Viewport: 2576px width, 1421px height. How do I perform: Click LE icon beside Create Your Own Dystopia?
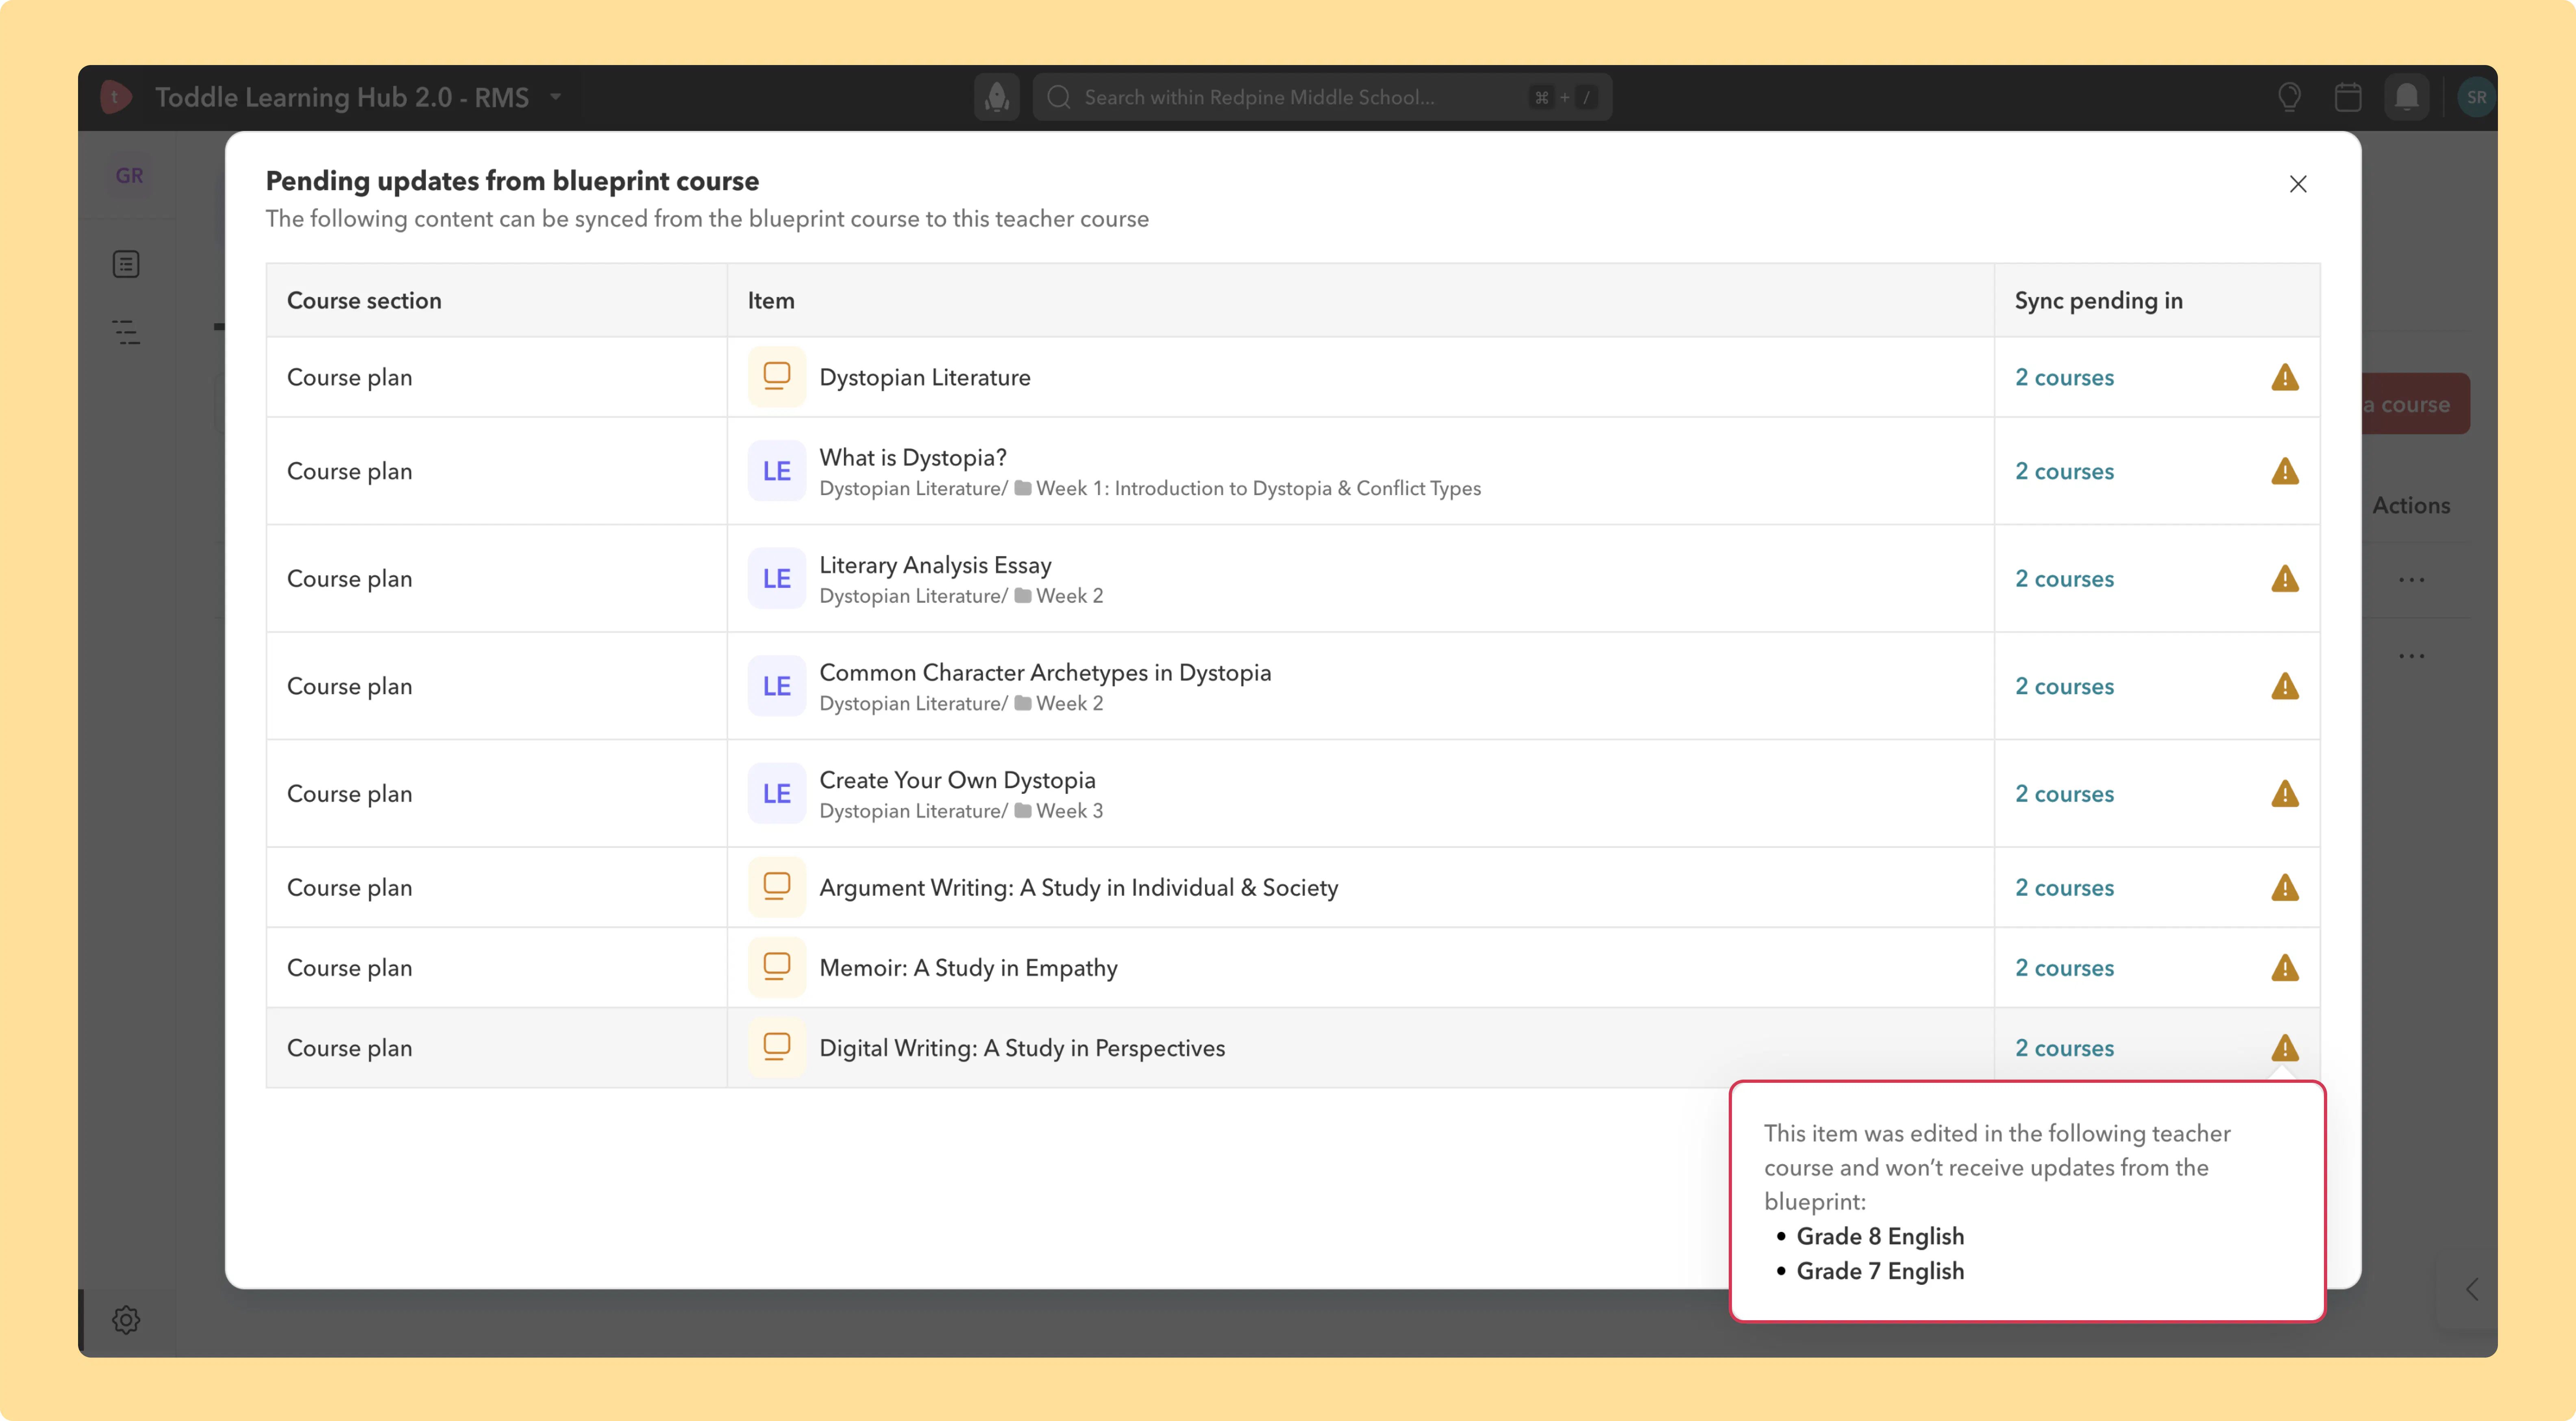coord(777,794)
